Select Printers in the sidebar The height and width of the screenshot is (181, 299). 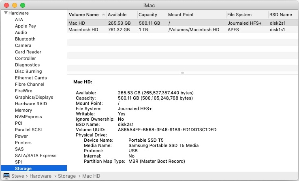23,143
